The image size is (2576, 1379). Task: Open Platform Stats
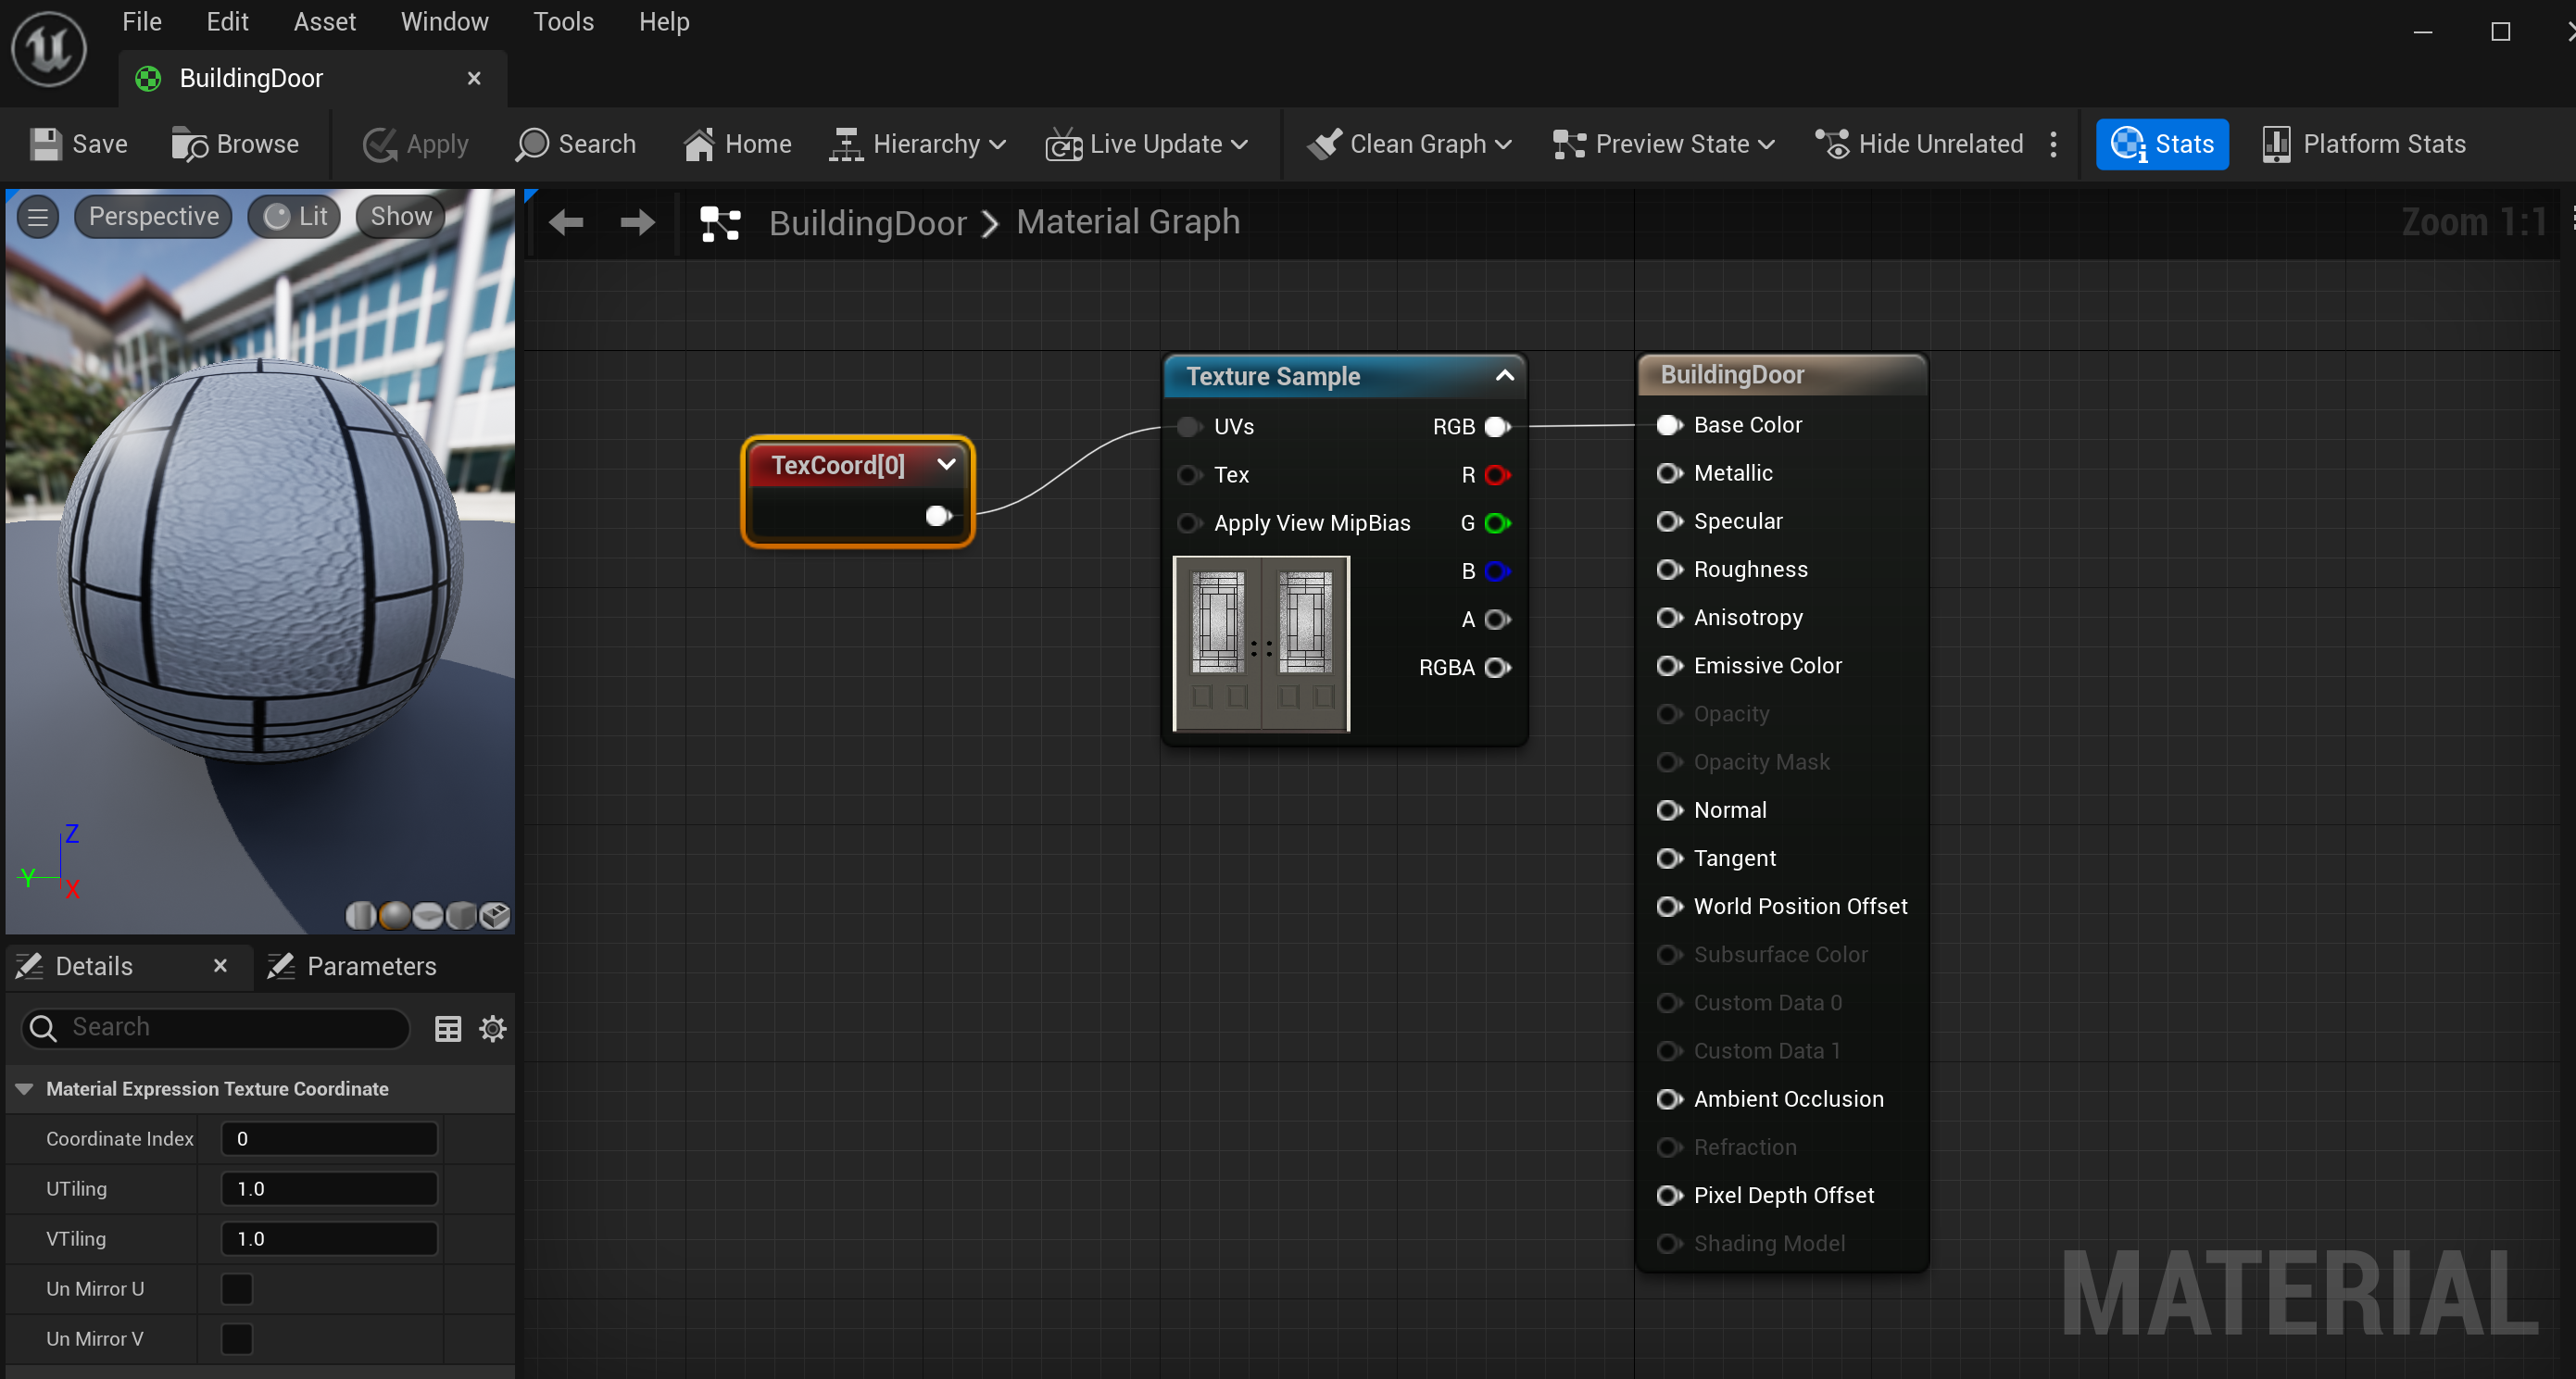pos(2363,144)
